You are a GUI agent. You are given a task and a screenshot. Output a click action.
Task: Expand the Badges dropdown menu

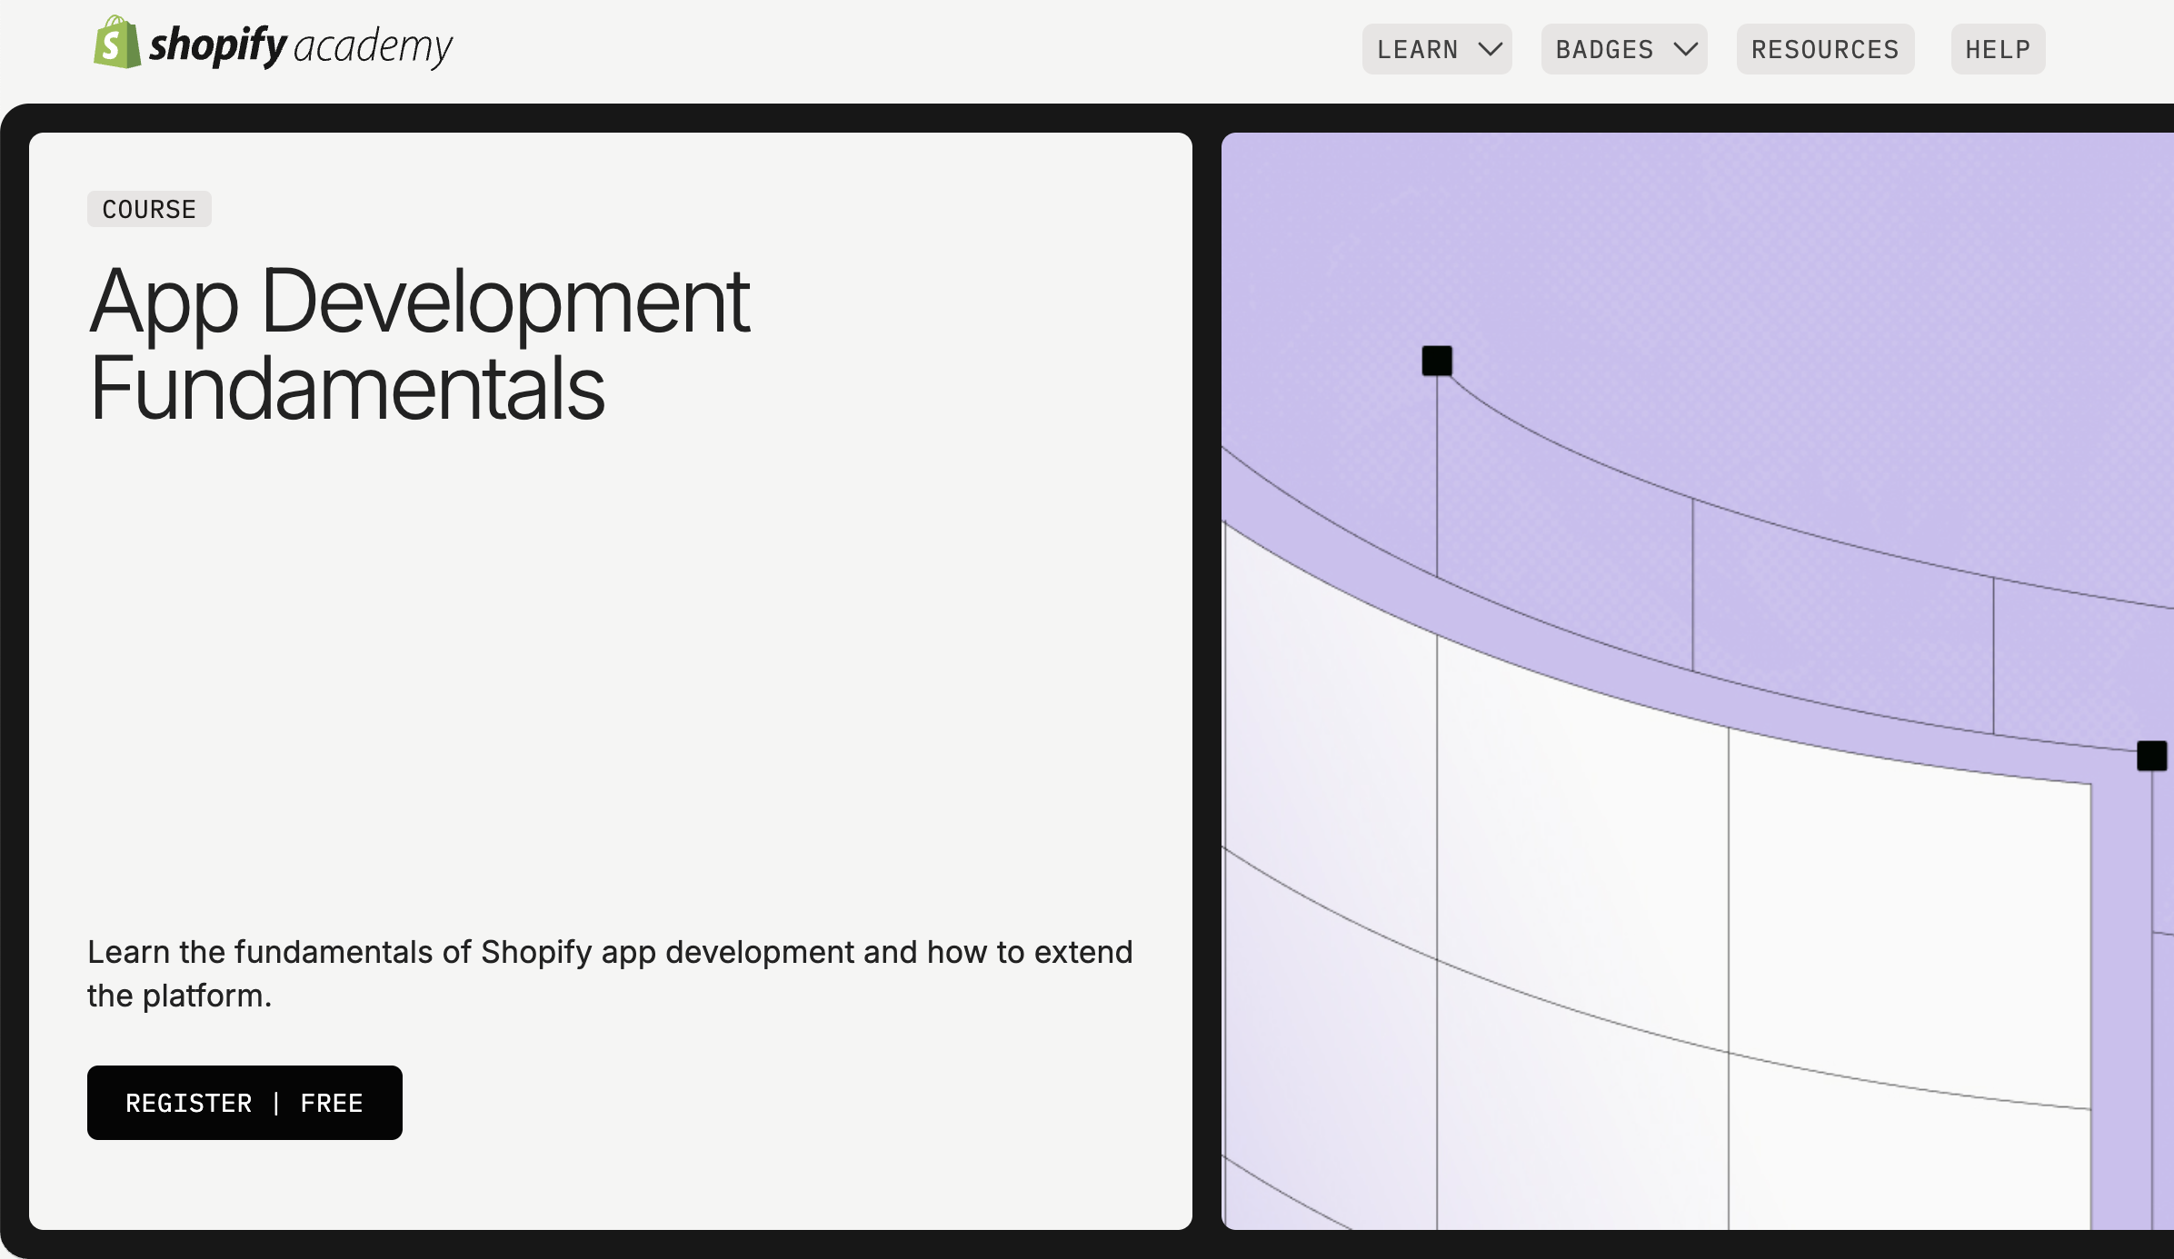click(1624, 49)
